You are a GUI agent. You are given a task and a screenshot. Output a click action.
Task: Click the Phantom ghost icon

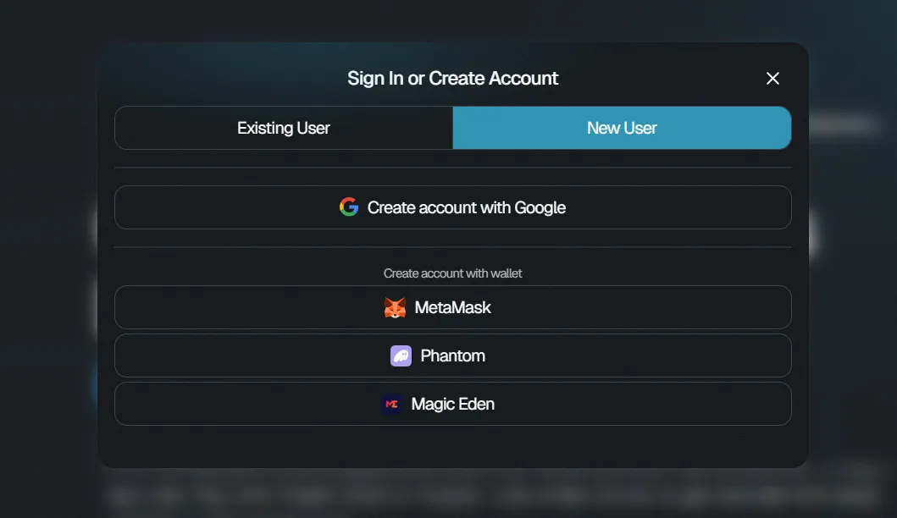pyautogui.click(x=401, y=355)
